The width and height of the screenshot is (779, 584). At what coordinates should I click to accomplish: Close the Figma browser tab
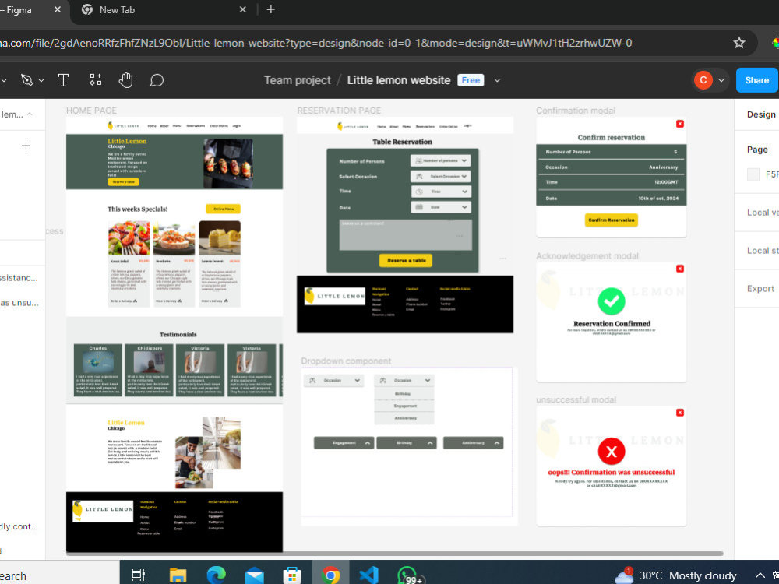coord(58,9)
